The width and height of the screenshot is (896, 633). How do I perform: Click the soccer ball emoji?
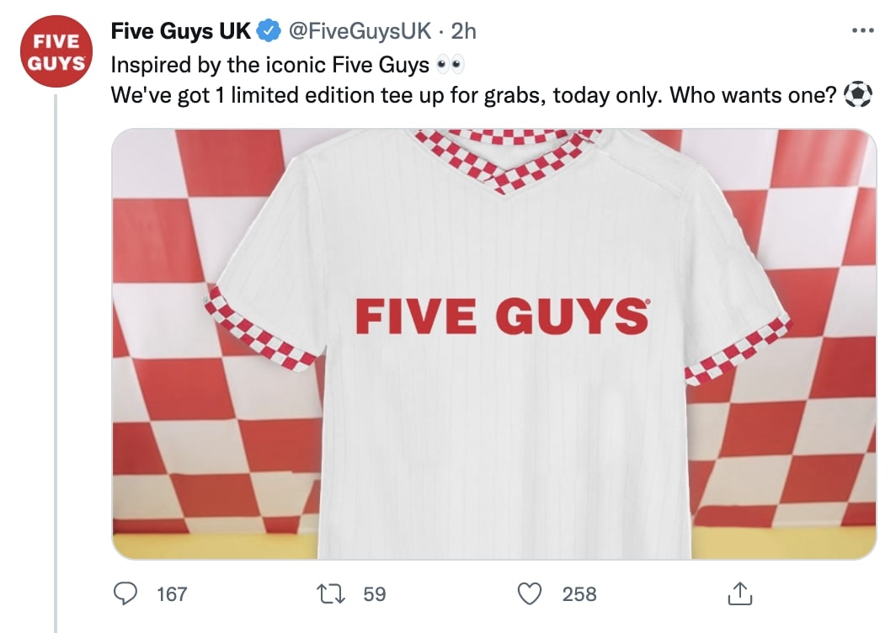[859, 95]
